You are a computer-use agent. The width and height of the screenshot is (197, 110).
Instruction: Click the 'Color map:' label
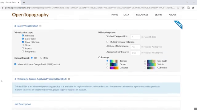104,57
